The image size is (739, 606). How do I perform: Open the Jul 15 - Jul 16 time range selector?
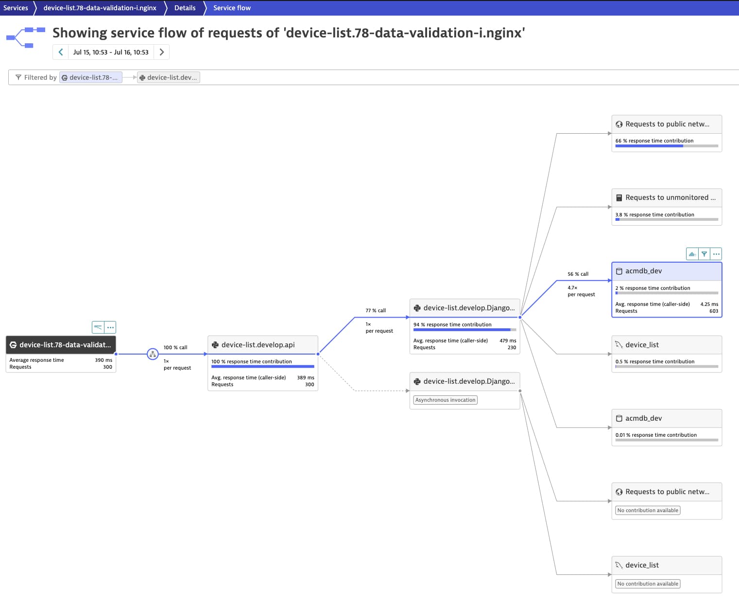tap(111, 52)
